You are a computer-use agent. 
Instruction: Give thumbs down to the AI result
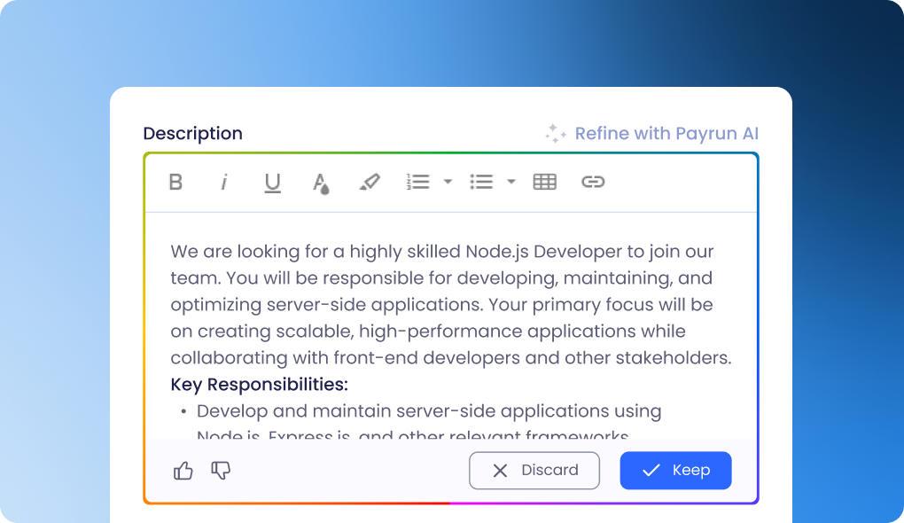coord(221,471)
